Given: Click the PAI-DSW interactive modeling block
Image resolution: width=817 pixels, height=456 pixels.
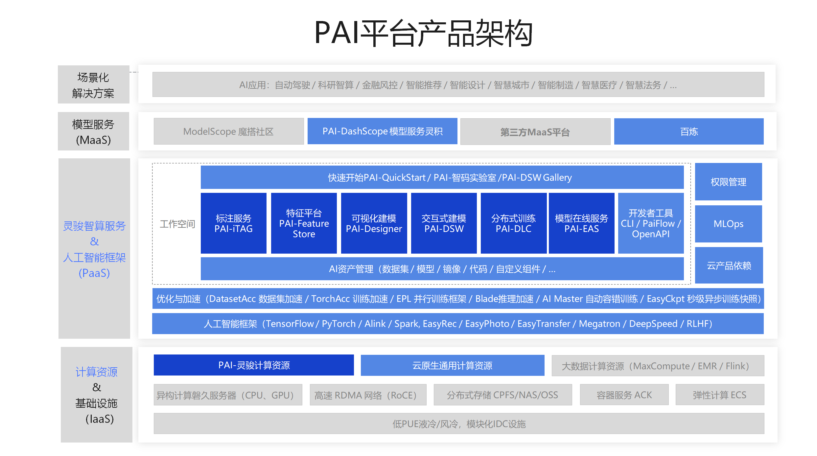Looking at the screenshot, I should point(444,223).
